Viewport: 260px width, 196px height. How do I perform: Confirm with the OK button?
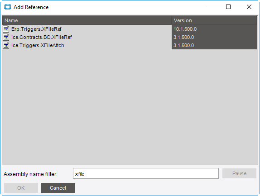point(21,188)
